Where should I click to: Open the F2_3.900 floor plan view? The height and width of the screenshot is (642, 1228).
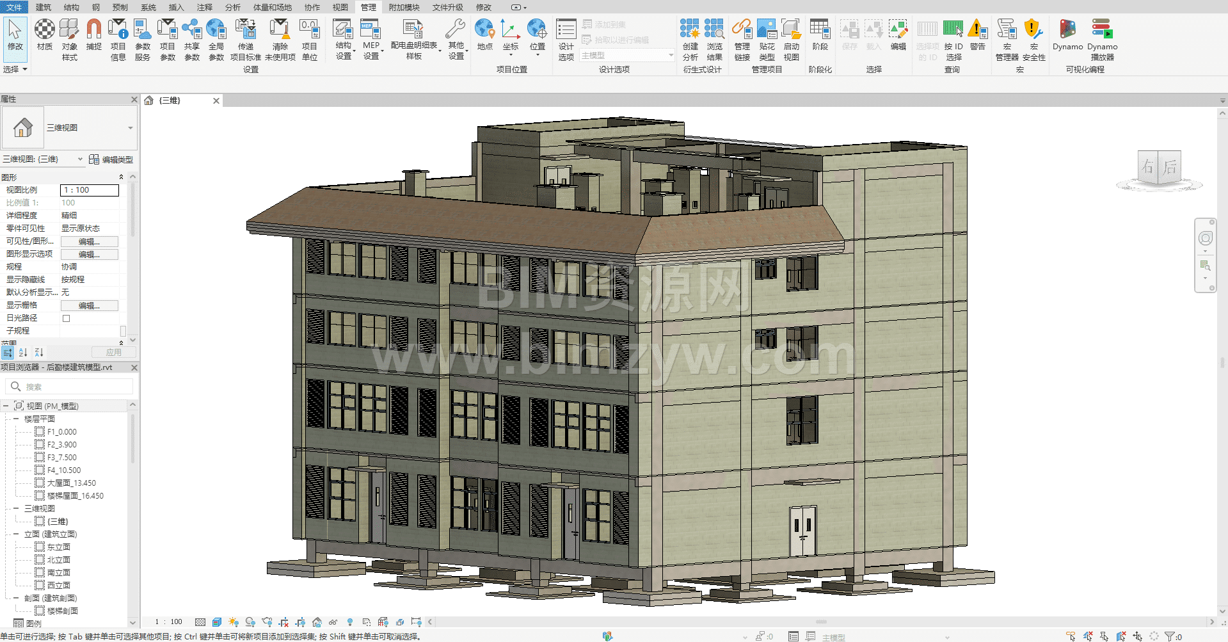pos(61,444)
